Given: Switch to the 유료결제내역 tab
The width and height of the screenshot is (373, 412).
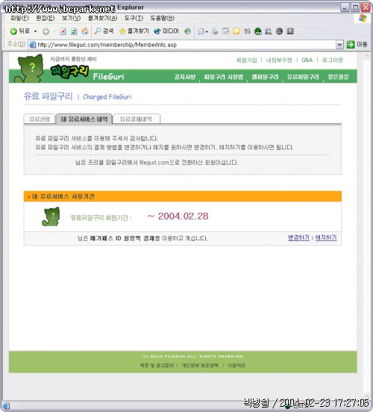Looking at the screenshot, I should pos(136,119).
